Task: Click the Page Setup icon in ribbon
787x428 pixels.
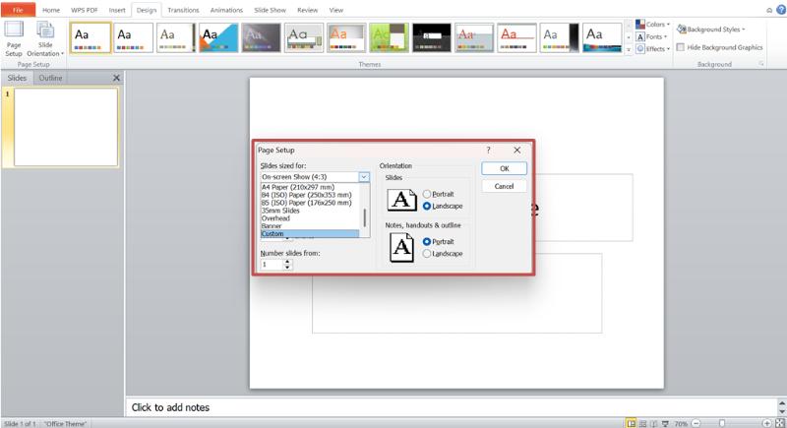Action: [x=14, y=37]
